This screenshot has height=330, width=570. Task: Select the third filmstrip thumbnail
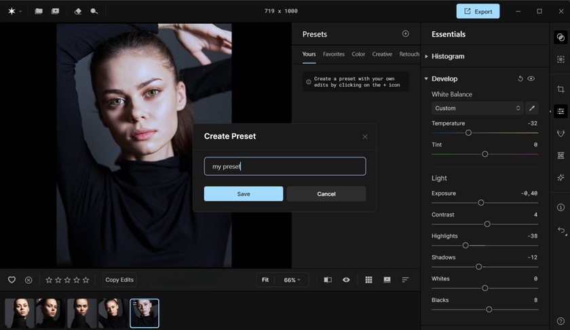(x=82, y=313)
